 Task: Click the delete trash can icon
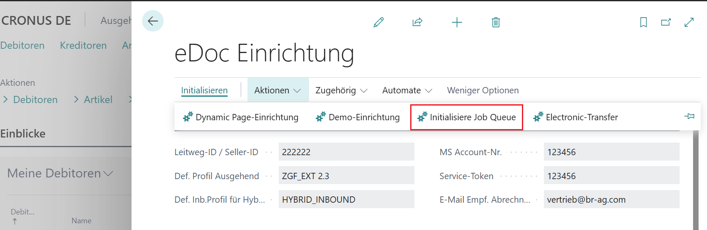[x=496, y=22]
